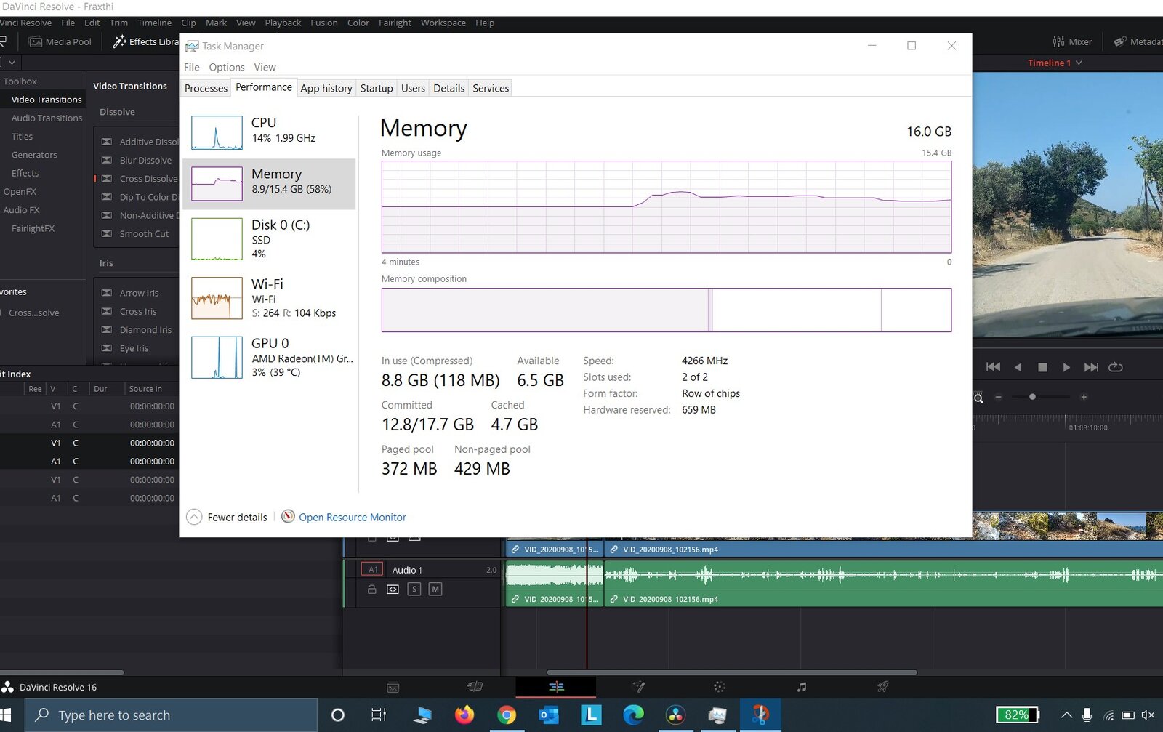Expand the Audio FX category
The height and width of the screenshot is (732, 1163).
[21, 210]
